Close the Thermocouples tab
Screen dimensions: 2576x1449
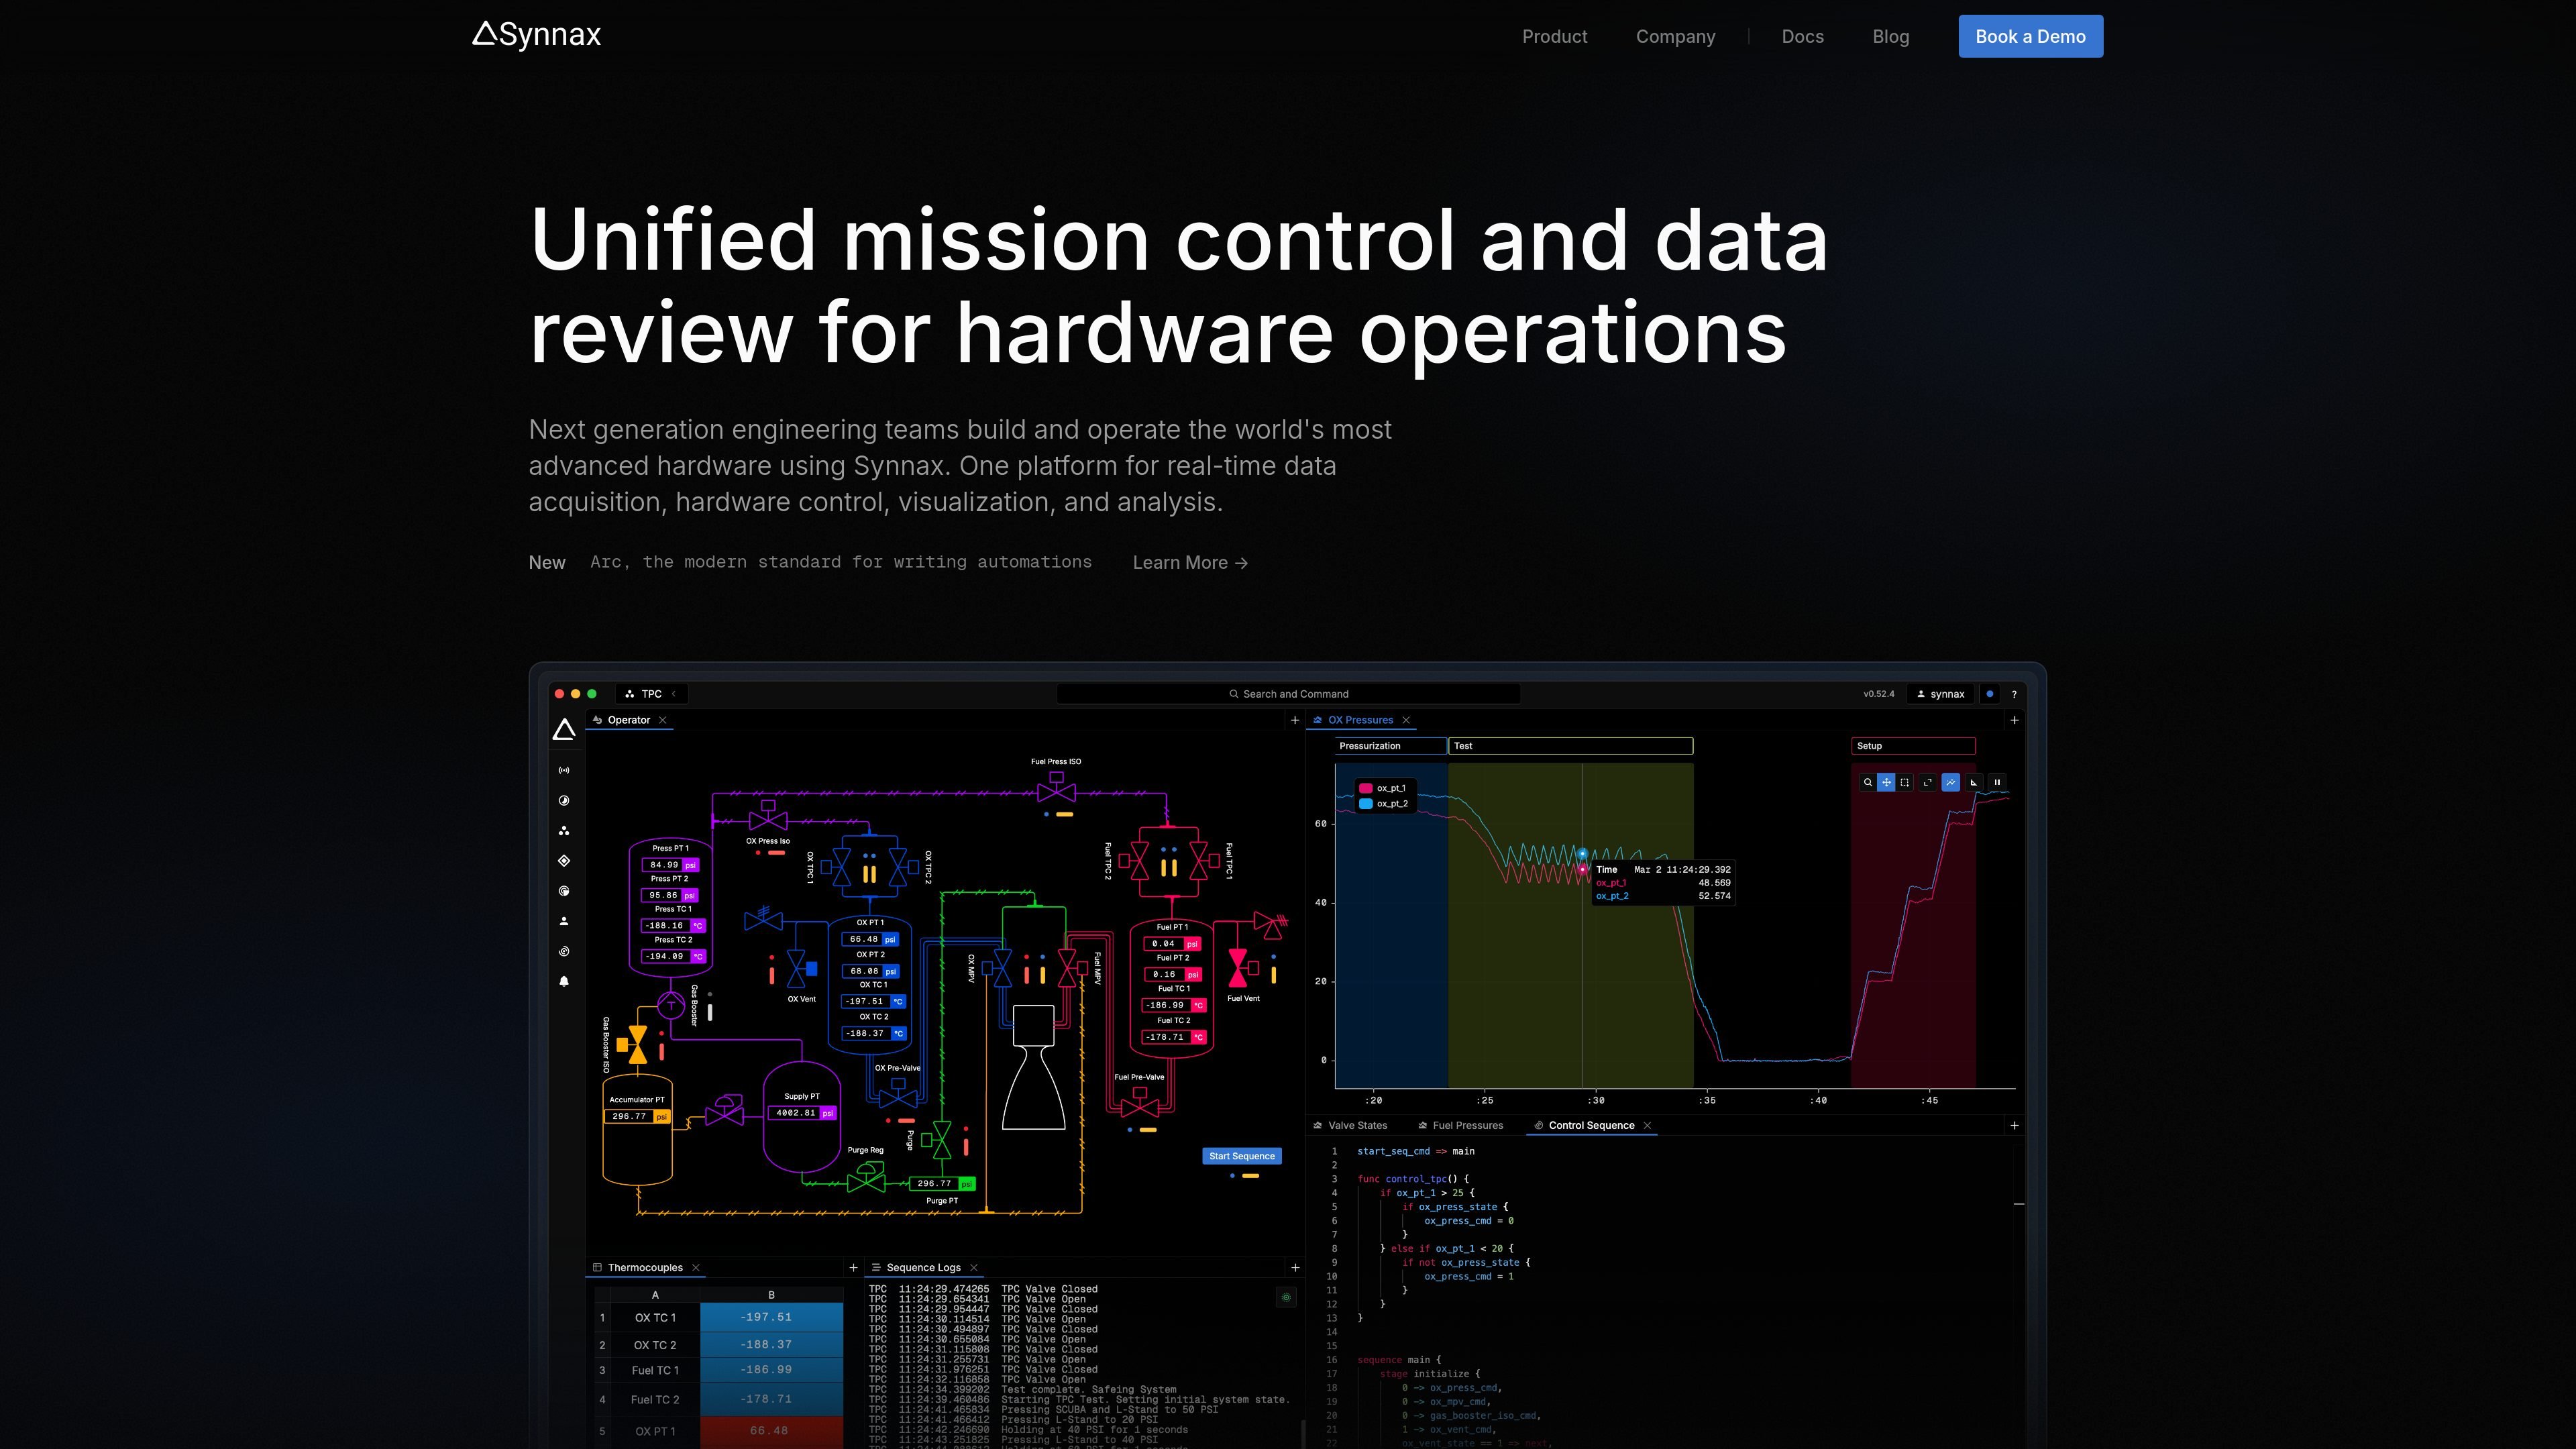point(696,1268)
